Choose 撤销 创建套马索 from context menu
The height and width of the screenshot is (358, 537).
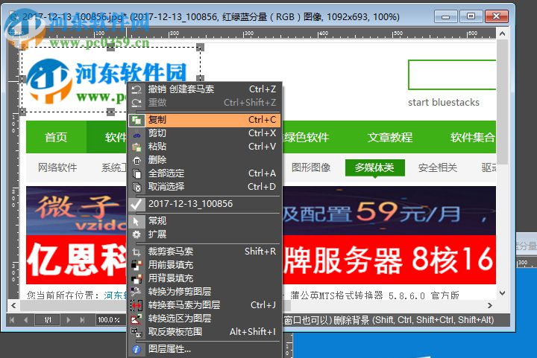point(204,89)
